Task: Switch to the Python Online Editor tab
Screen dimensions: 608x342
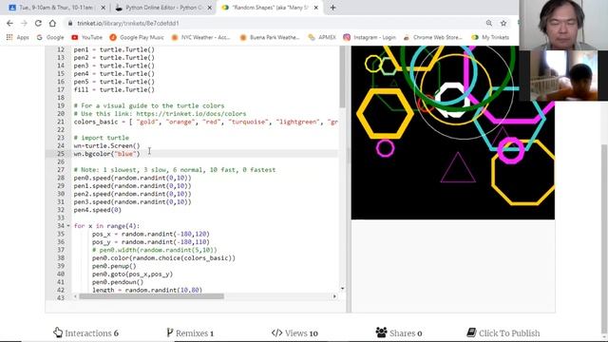Action: [x=162, y=8]
